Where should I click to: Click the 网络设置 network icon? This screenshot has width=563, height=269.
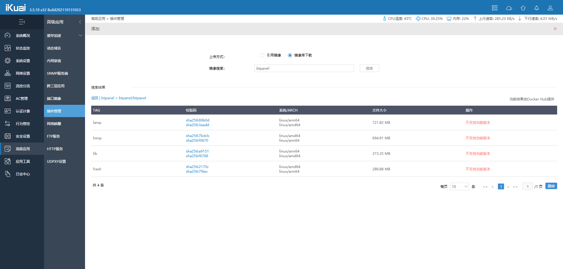(x=8, y=73)
